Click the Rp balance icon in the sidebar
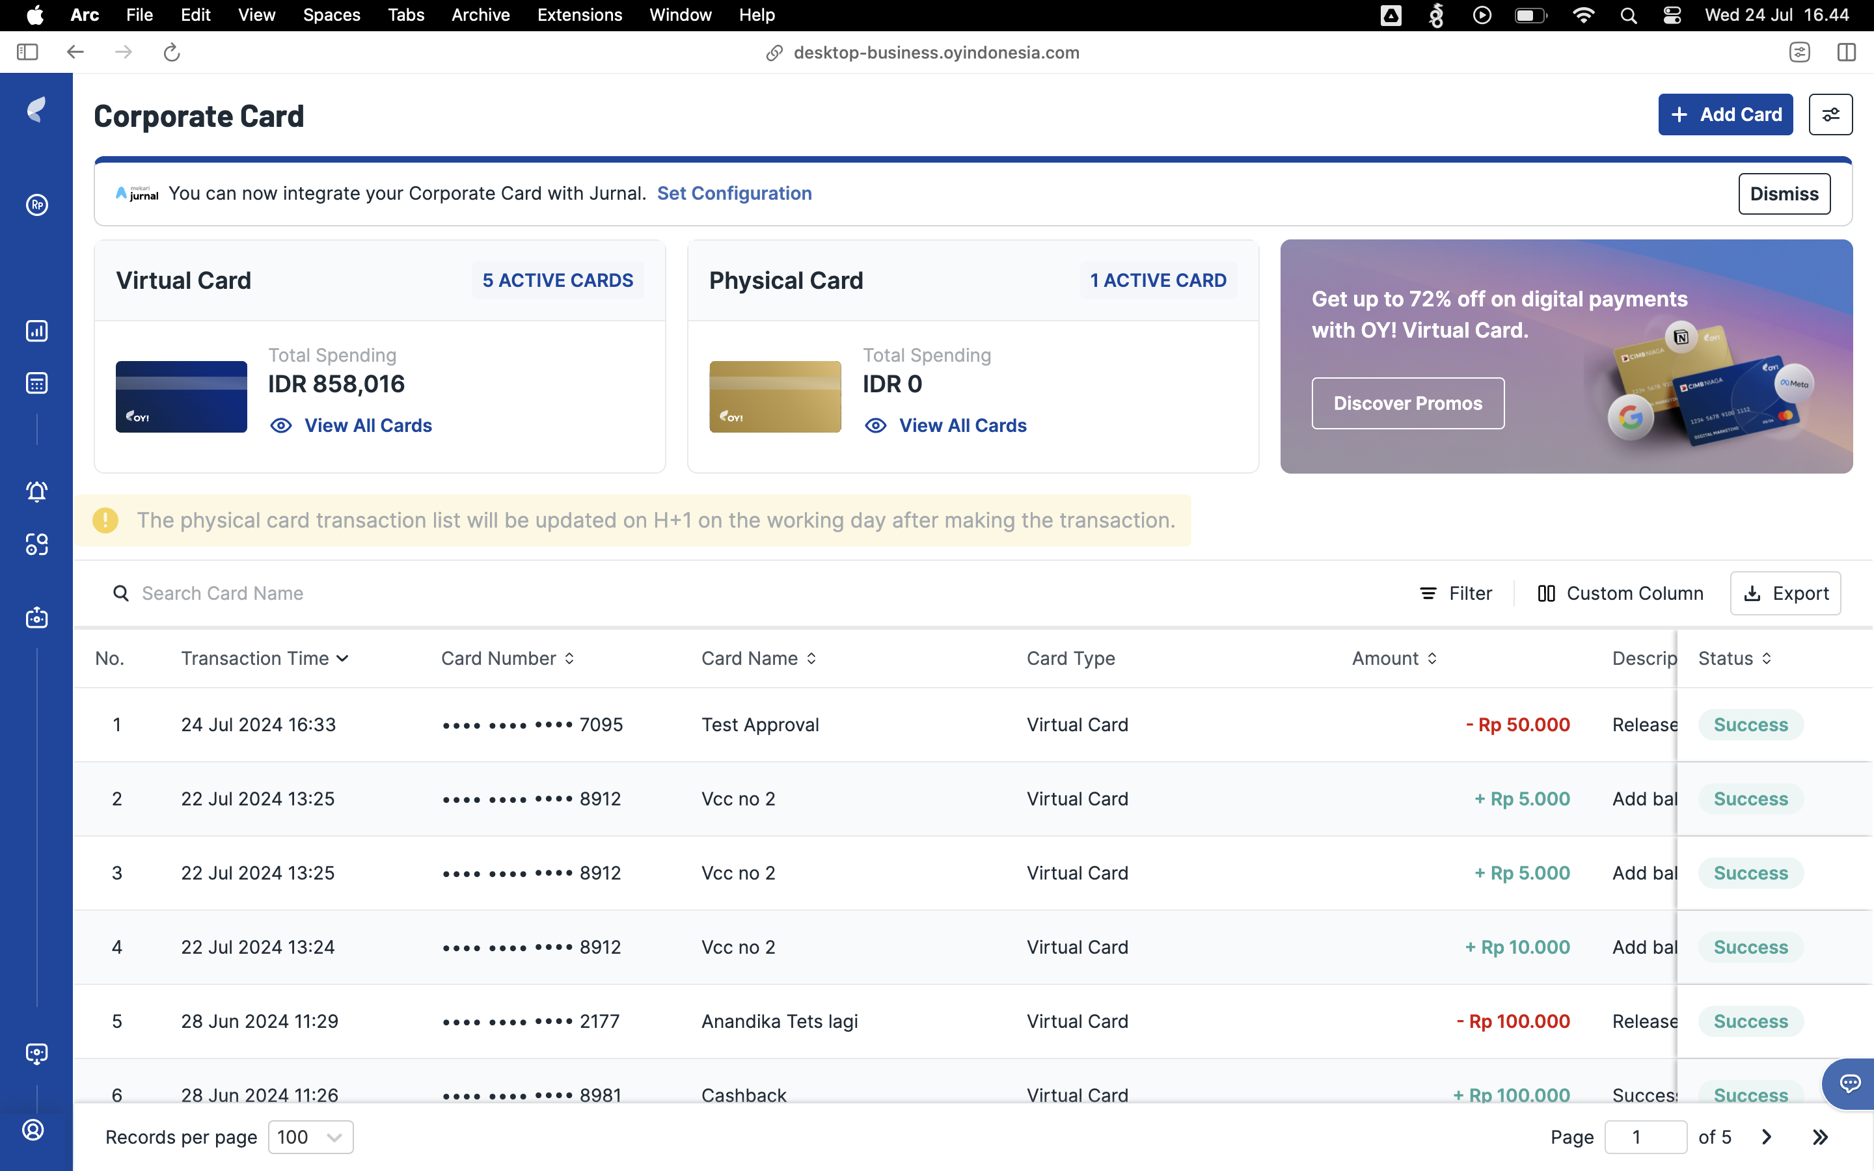Viewport: 1874px width, 1171px height. pyautogui.click(x=36, y=204)
